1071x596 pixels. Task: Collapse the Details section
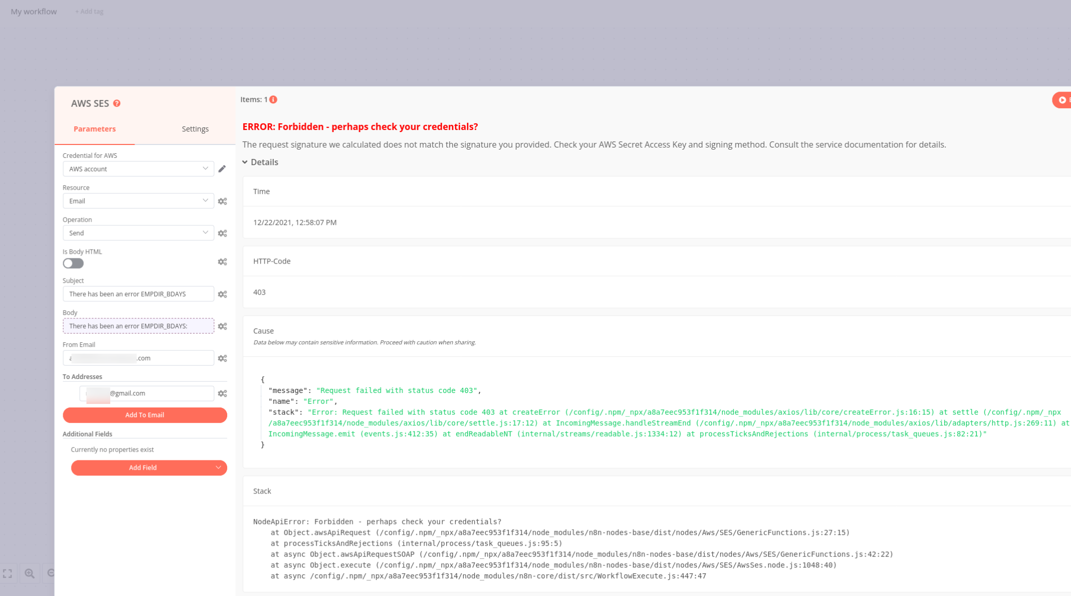point(260,162)
